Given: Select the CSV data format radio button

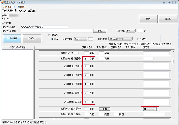Looking at the screenshot, I should click(53, 39).
